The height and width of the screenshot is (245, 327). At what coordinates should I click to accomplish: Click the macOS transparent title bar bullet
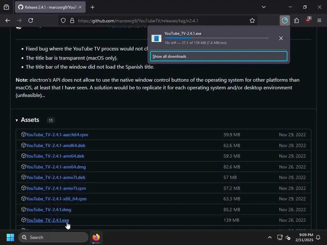click(72, 58)
